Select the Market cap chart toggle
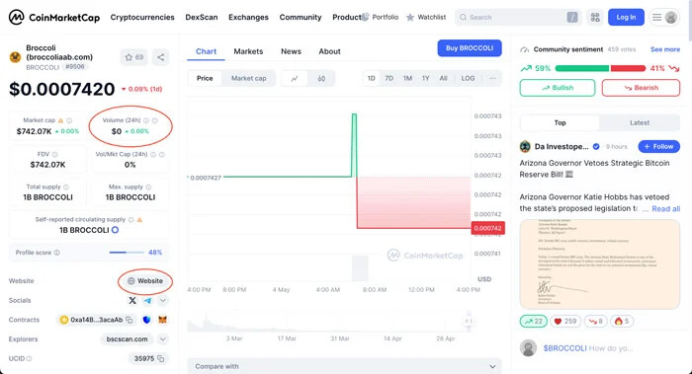Viewport: 692px width, 374px height. click(x=248, y=78)
